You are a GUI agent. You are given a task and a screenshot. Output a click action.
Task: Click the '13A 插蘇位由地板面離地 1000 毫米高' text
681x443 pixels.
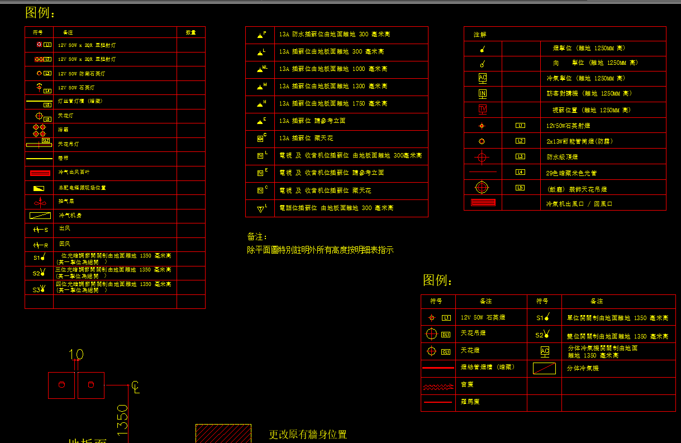click(x=333, y=69)
